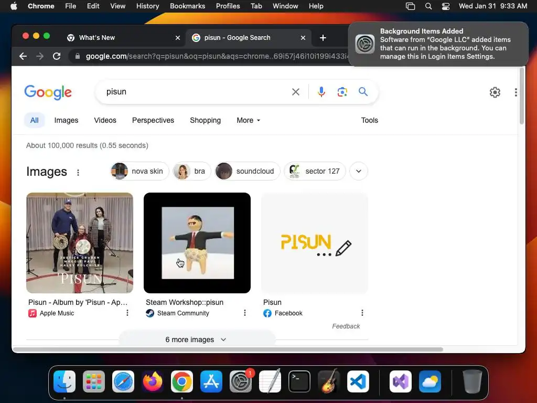Open System Settings in the Dock
This screenshot has width=537, height=403.
[x=241, y=381]
